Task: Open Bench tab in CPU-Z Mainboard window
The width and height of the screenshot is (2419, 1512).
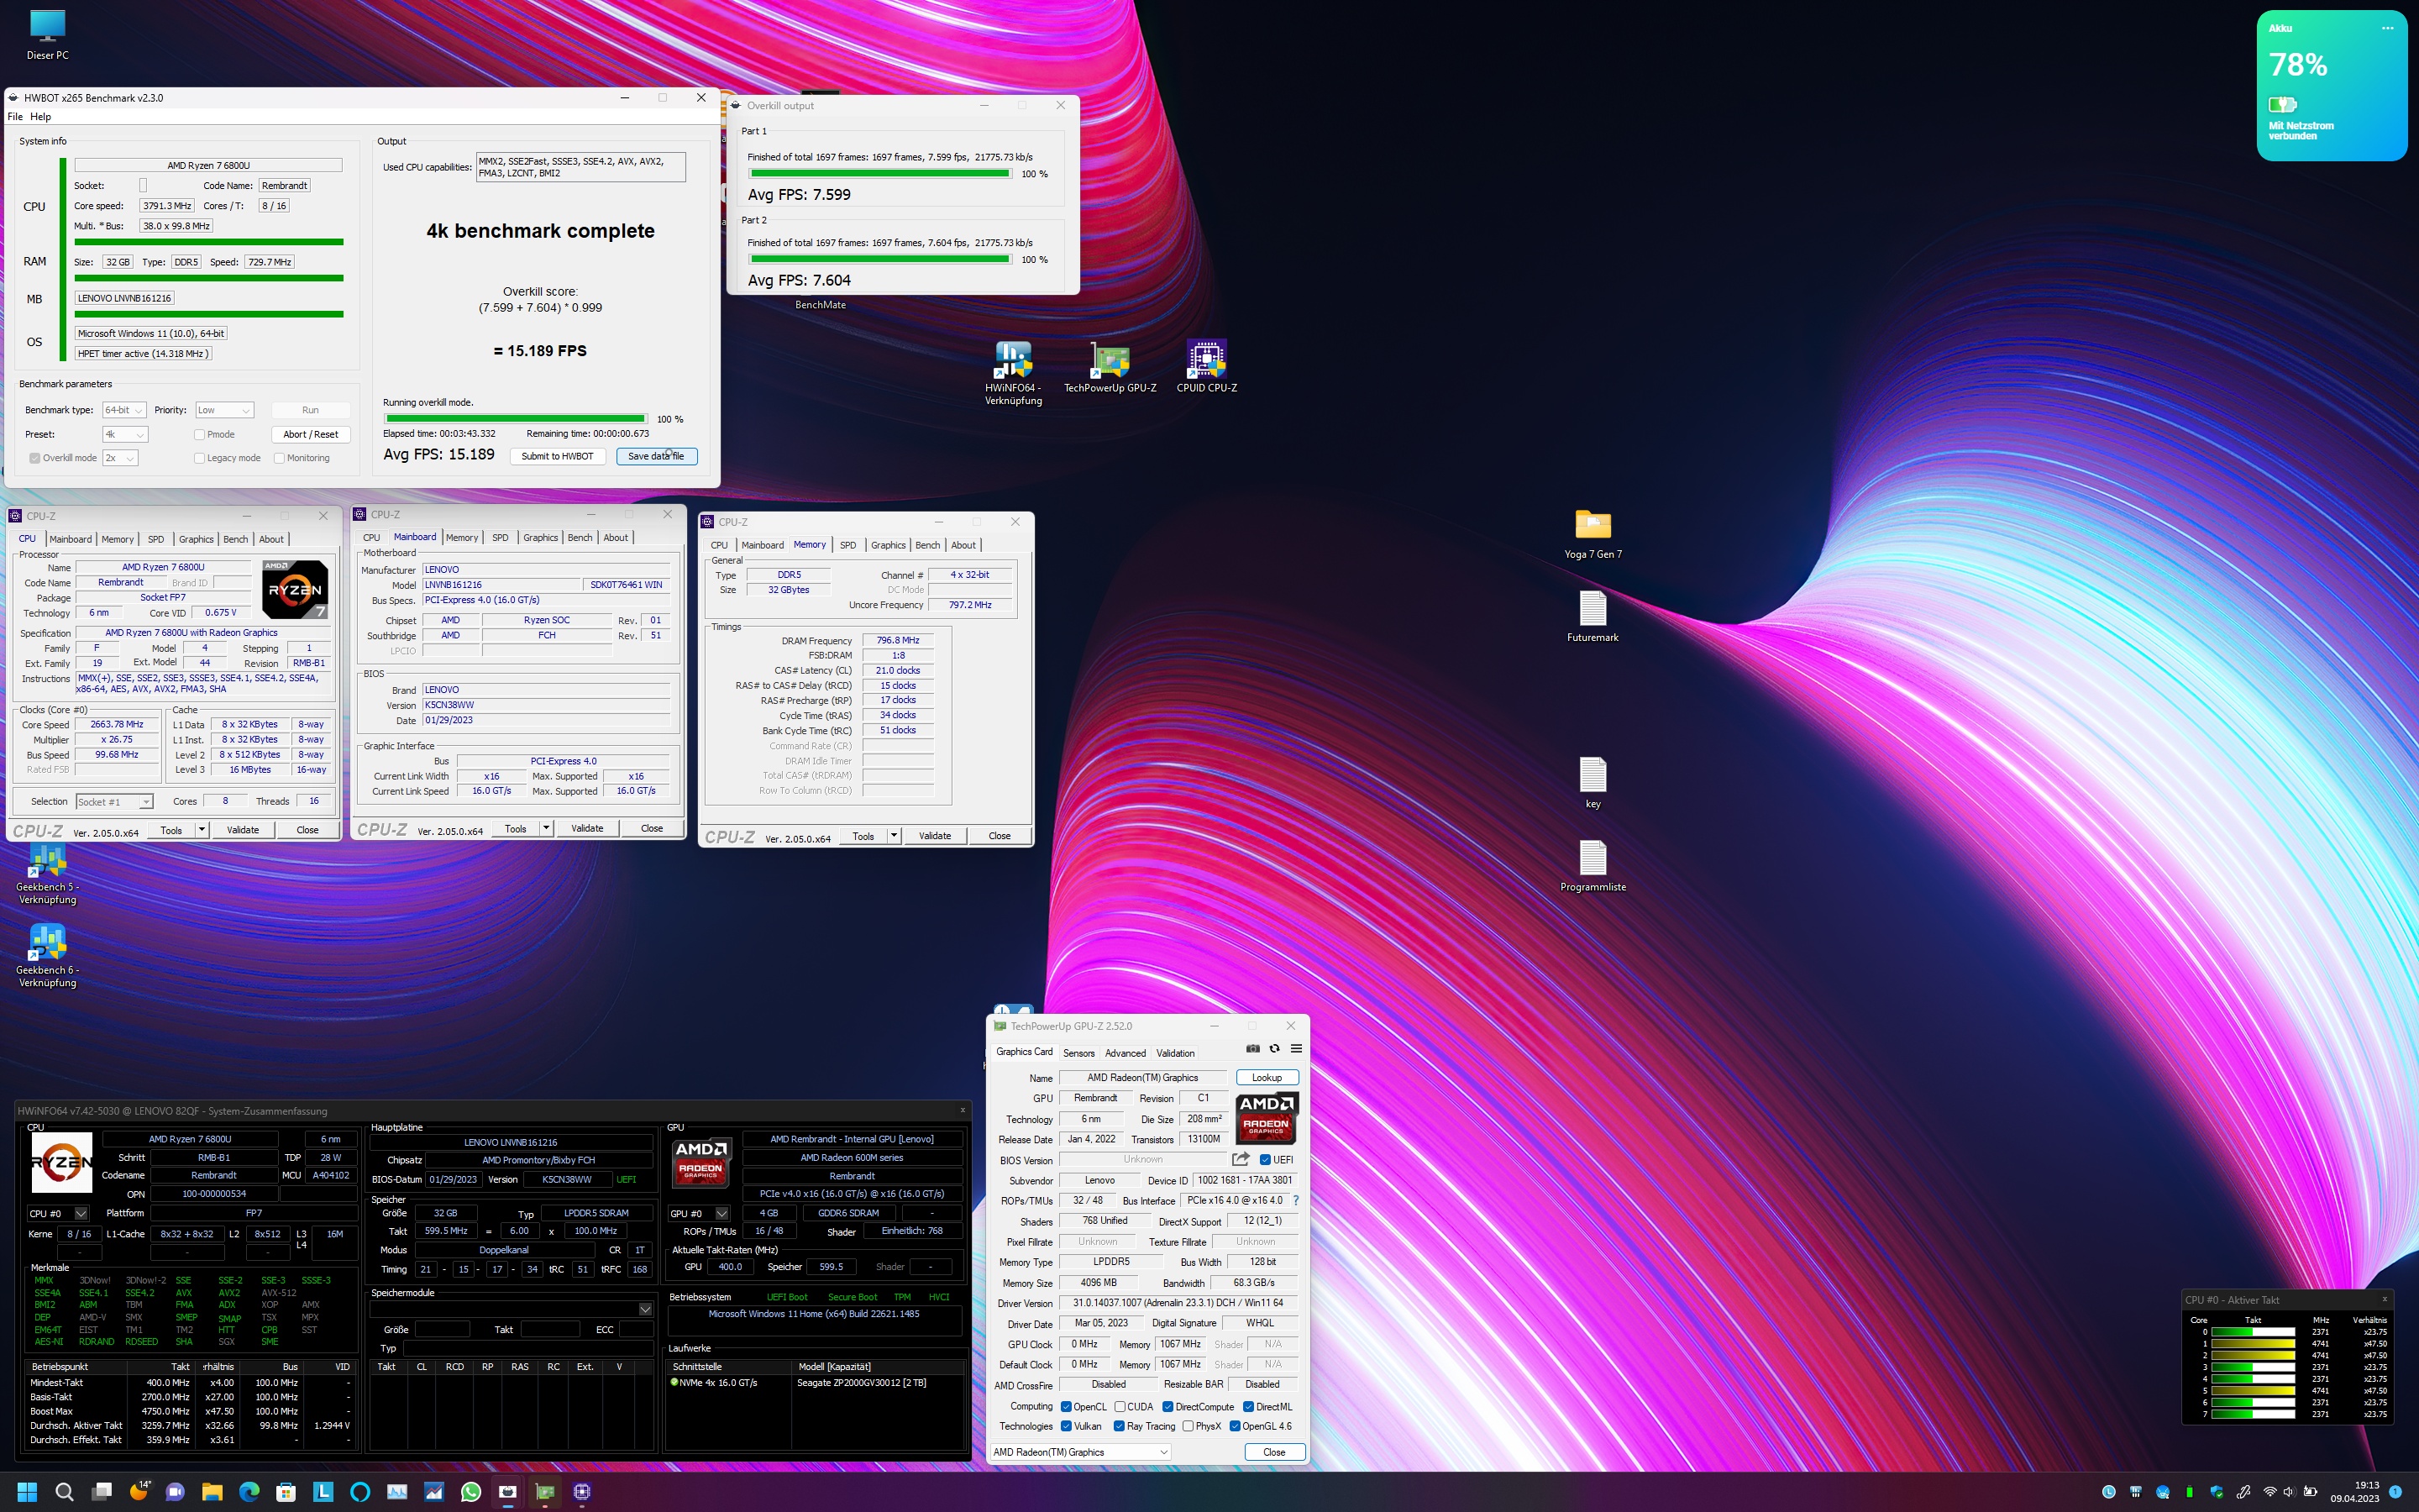Action: coord(580,537)
